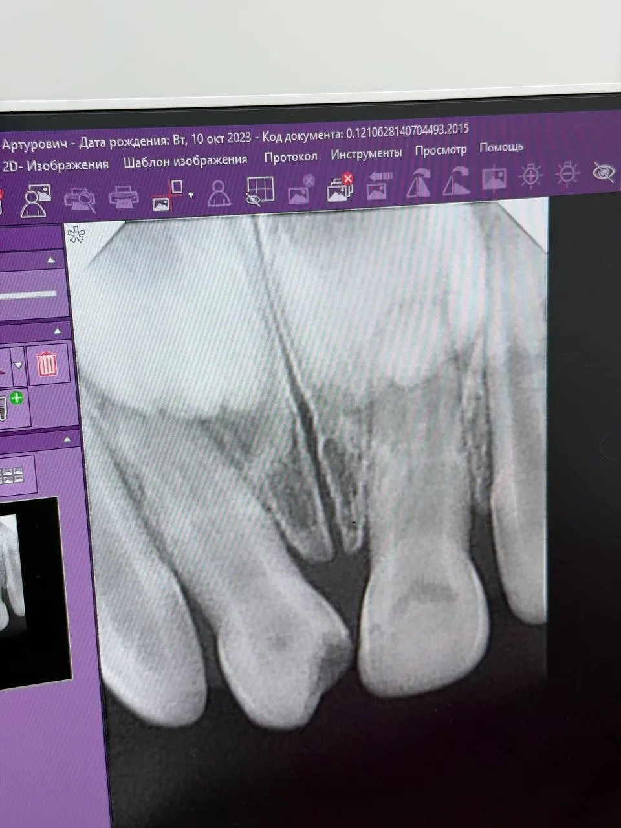Screen dimensions: 621x828
Task: Click the red trash can delete button
Action: [x=47, y=364]
